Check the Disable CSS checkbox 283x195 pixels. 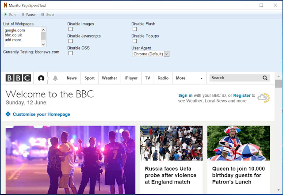tap(71, 53)
